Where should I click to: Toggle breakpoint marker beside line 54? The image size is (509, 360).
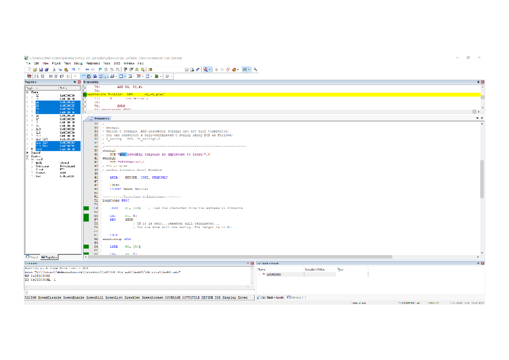(86, 208)
